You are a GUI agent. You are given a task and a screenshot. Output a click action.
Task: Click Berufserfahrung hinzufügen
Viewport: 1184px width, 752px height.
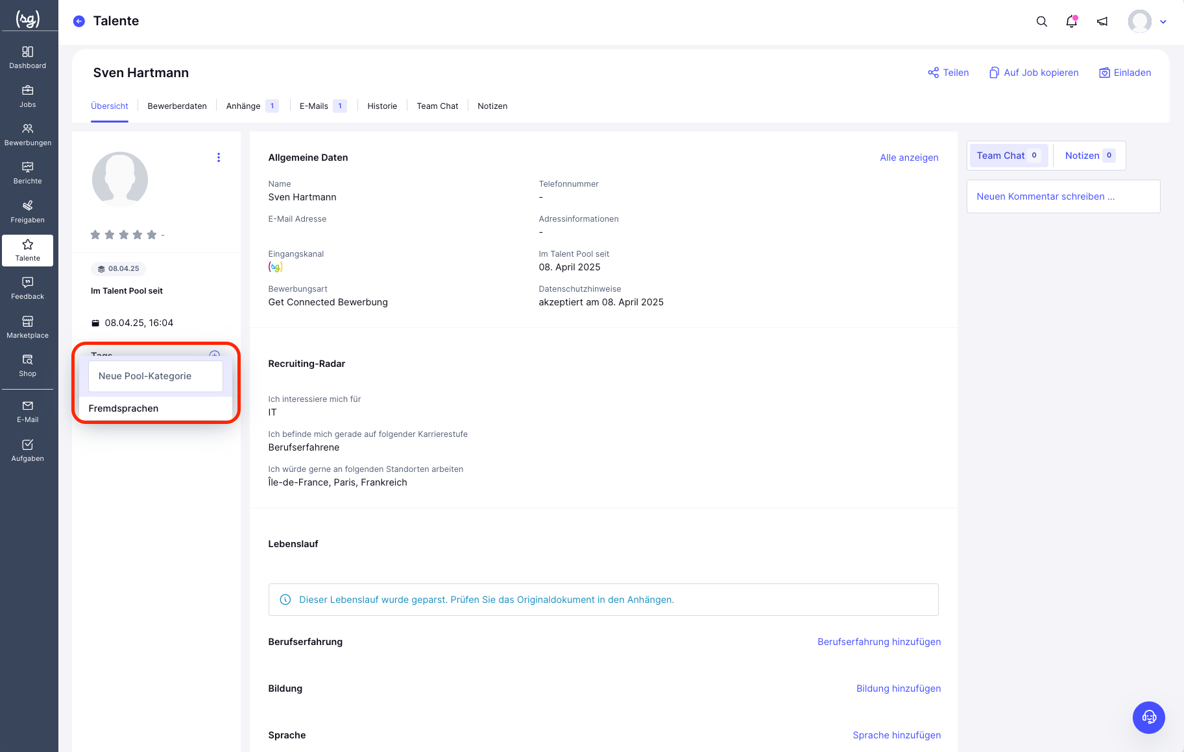pyautogui.click(x=879, y=642)
